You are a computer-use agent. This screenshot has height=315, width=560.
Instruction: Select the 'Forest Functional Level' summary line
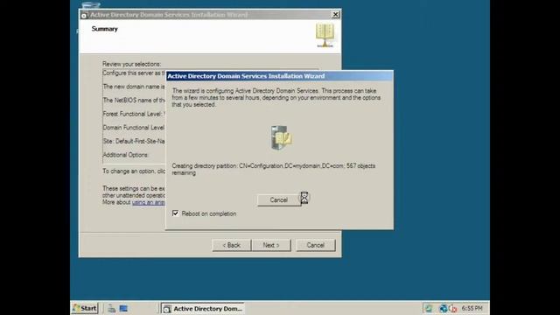pyautogui.click(x=134, y=114)
